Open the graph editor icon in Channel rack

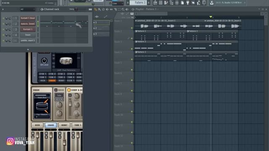[x=90, y=9]
